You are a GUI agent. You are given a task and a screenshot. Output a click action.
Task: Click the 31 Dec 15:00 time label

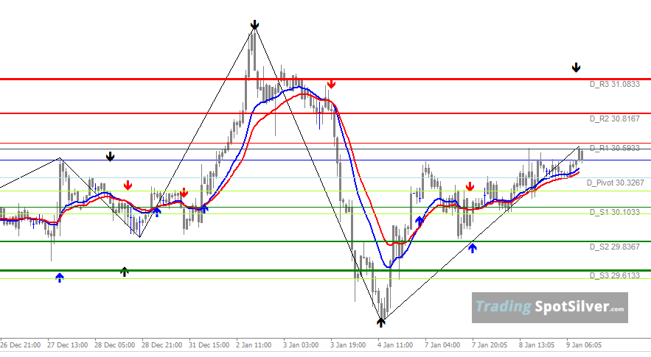coord(209,345)
